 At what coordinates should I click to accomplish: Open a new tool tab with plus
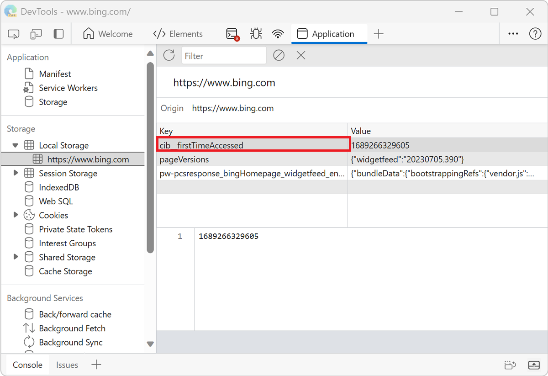tap(379, 34)
